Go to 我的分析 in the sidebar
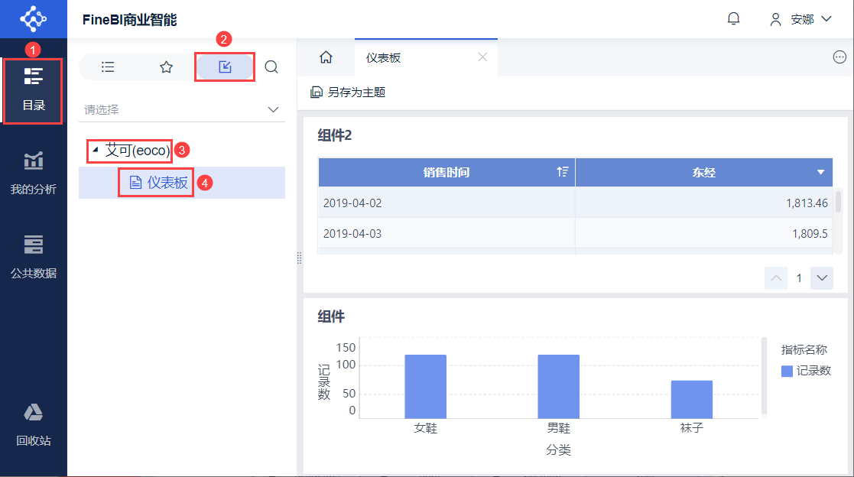 pyautogui.click(x=34, y=173)
